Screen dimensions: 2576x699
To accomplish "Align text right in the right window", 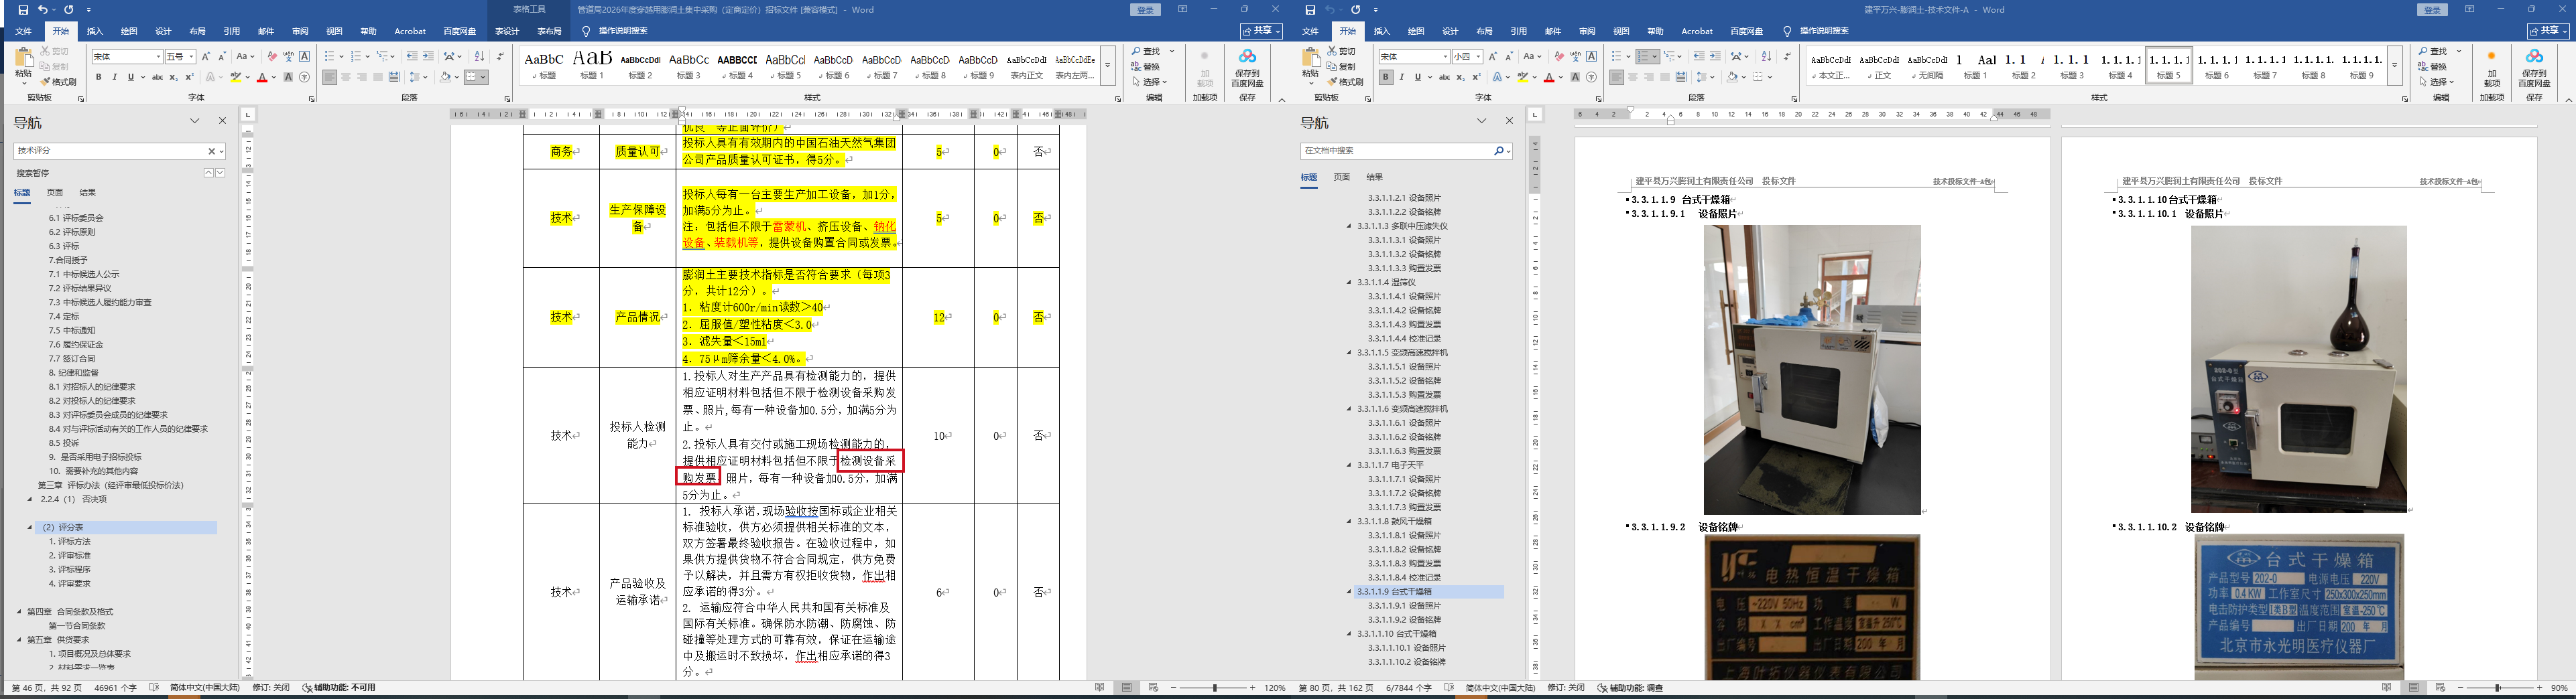I will click(1649, 77).
